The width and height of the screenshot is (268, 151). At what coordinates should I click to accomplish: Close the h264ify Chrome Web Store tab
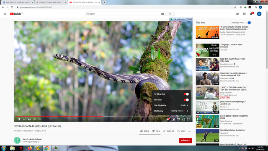coord(66,3)
